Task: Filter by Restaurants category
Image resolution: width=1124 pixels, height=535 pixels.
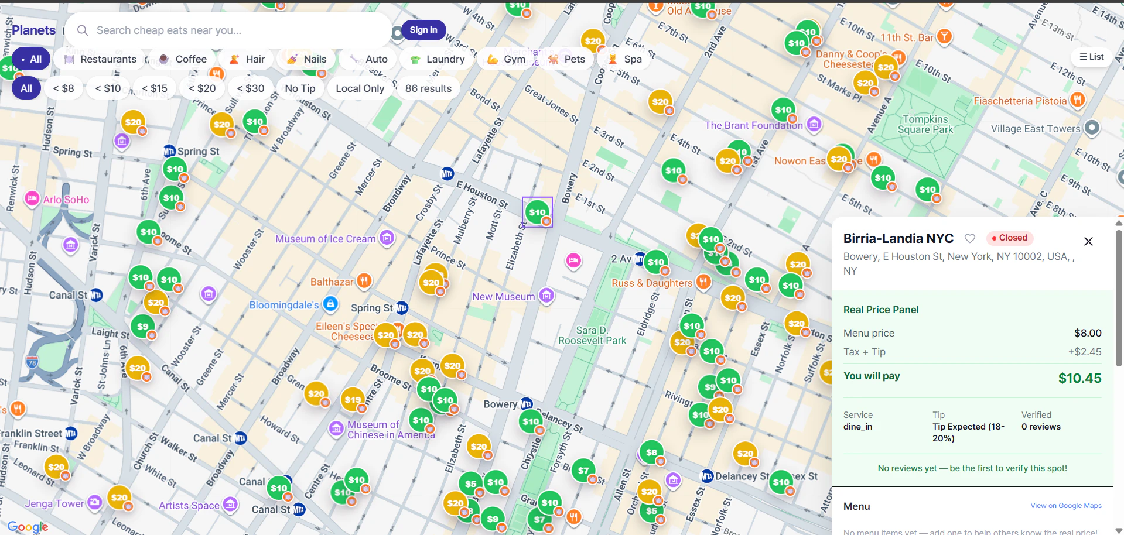Action: pyautogui.click(x=100, y=59)
